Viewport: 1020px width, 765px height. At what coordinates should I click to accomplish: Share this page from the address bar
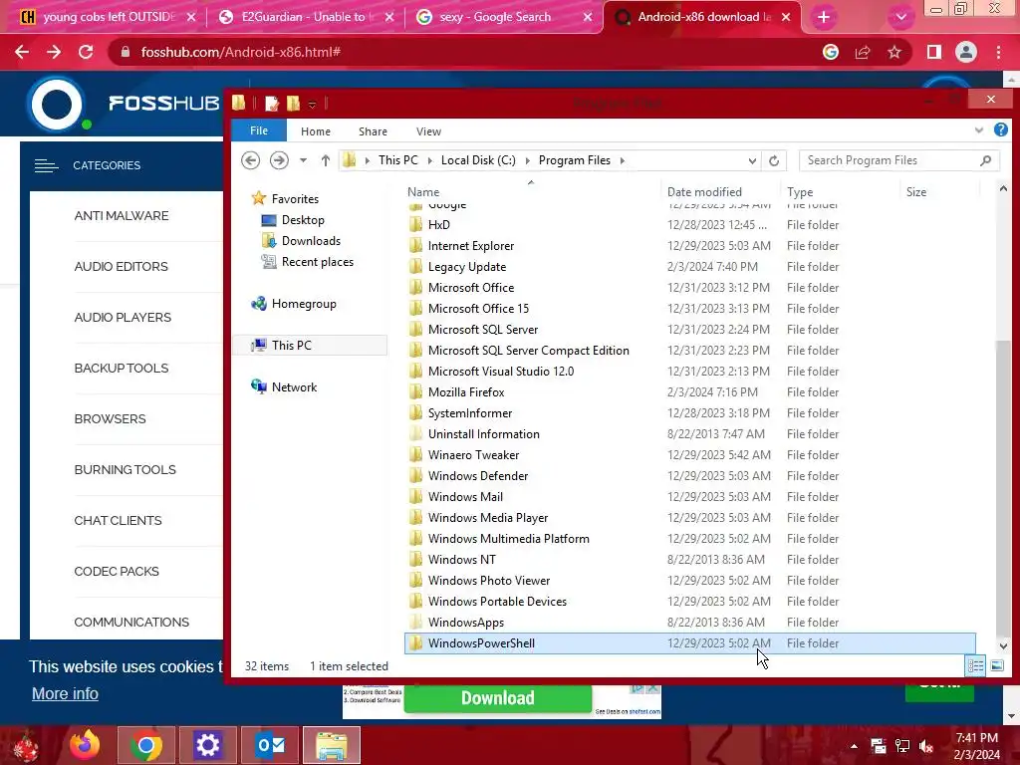(863, 52)
